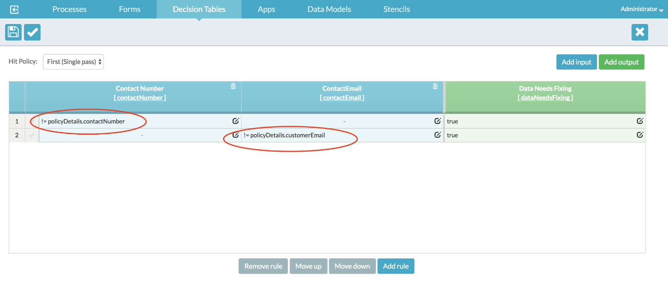Click the empty ContactEmail cell in rule 1
The width and height of the screenshot is (668, 288).
coord(342,121)
